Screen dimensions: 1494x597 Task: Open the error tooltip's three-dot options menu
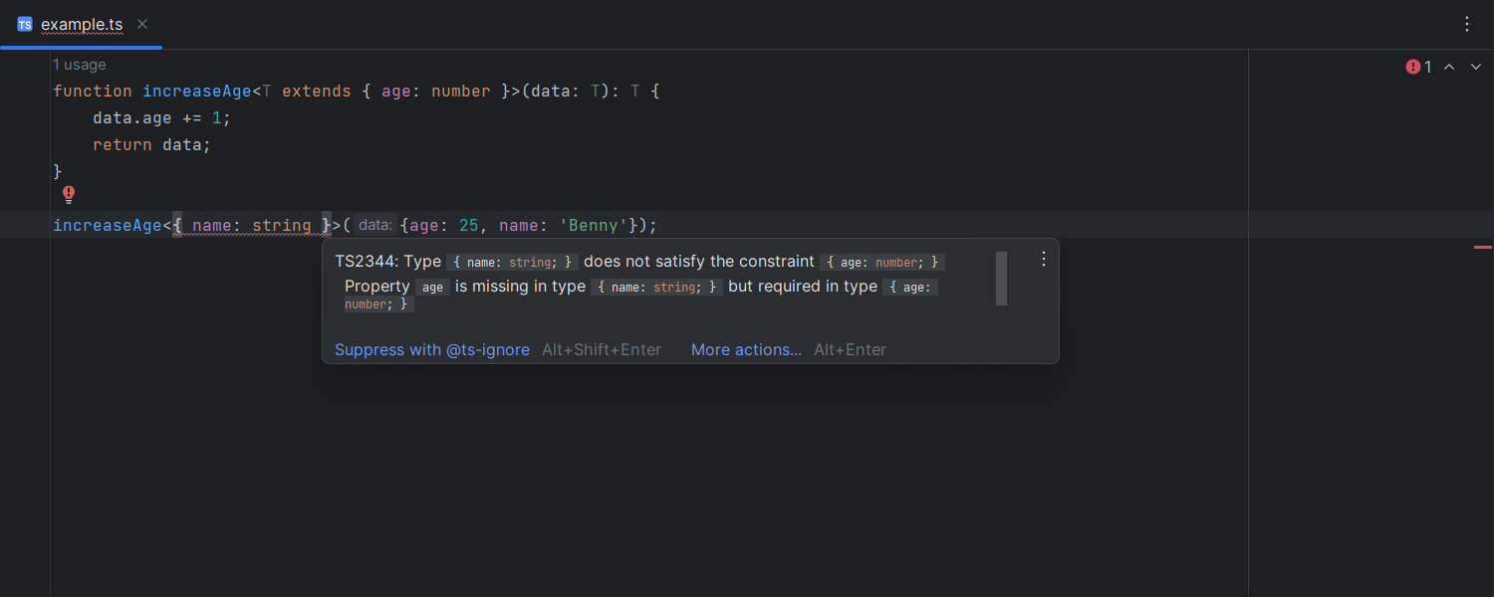pyautogui.click(x=1044, y=259)
